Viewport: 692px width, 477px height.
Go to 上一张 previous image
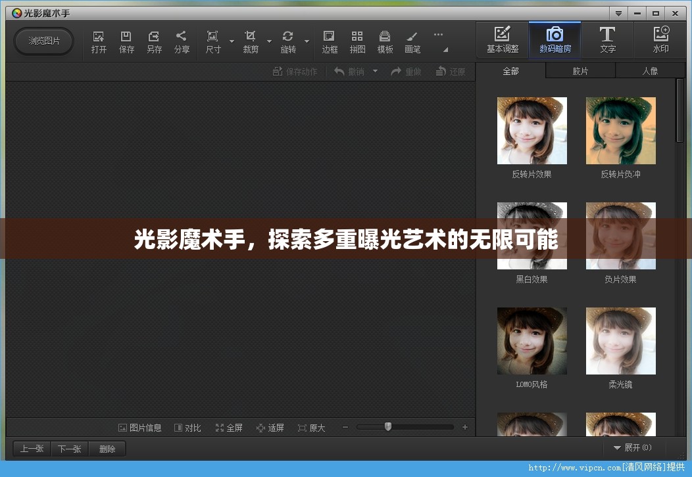tap(32, 449)
